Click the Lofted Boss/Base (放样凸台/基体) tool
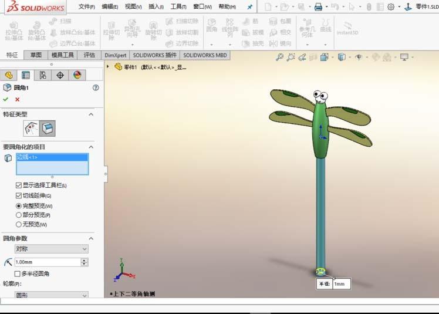The image size is (439, 314). point(73,32)
